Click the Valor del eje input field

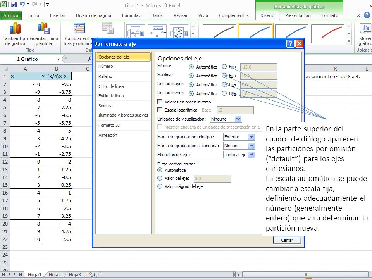coord(212,178)
